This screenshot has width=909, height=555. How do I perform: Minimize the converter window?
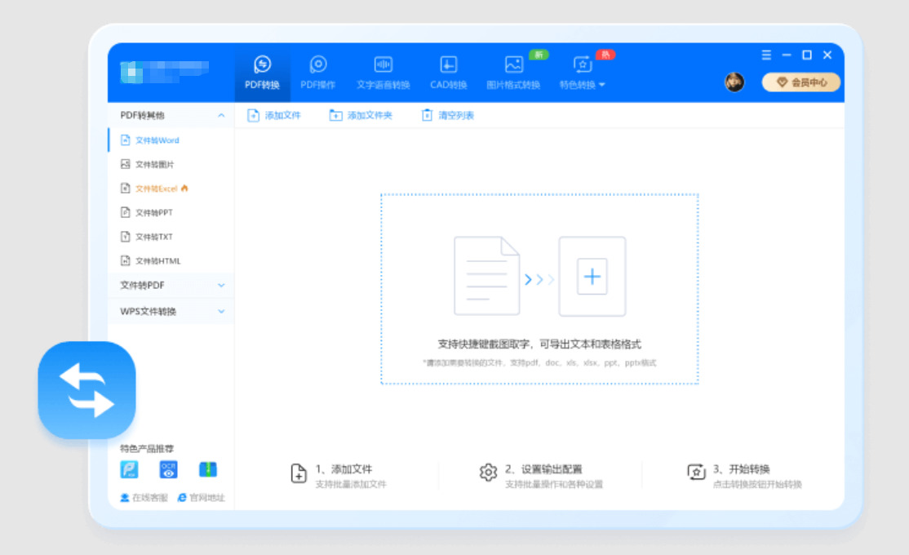[787, 55]
